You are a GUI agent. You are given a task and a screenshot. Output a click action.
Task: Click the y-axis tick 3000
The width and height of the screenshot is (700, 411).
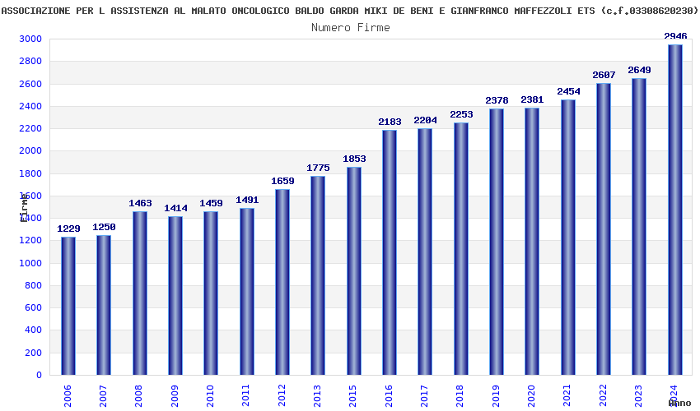pyautogui.click(x=30, y=39)
